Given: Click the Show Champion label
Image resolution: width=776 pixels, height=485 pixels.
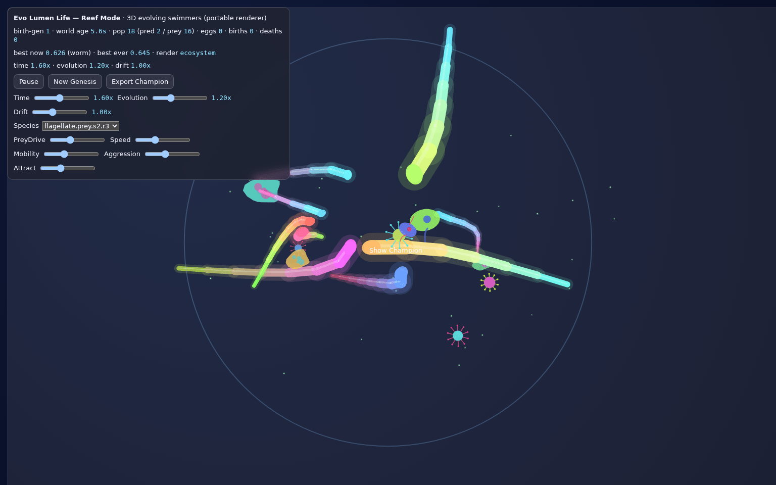Looking at the screenshot, I should point(396,251).
